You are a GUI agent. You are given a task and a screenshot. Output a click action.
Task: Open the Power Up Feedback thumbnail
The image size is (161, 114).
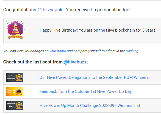tap(15, 91)
